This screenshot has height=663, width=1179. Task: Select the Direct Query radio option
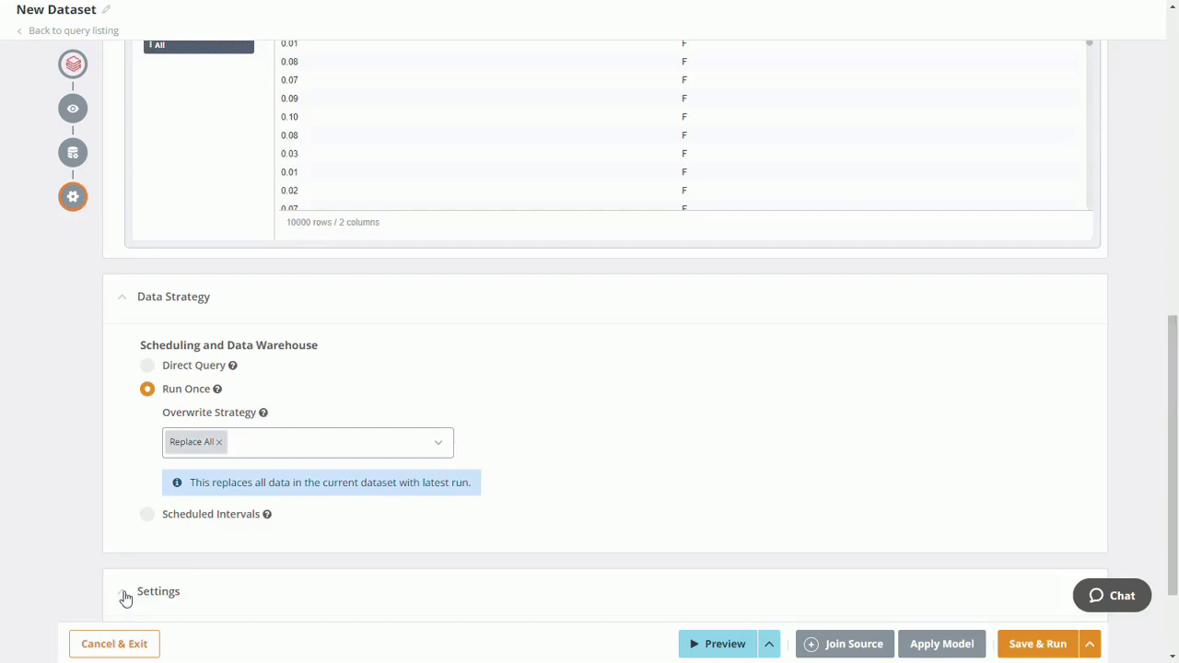[147, 366]
